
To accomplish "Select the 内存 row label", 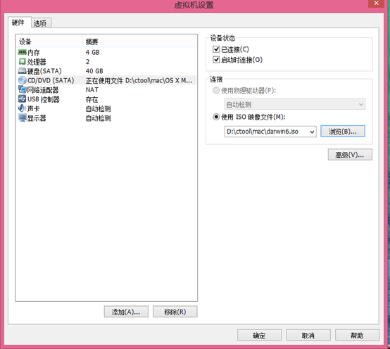I will click(34, 53).
